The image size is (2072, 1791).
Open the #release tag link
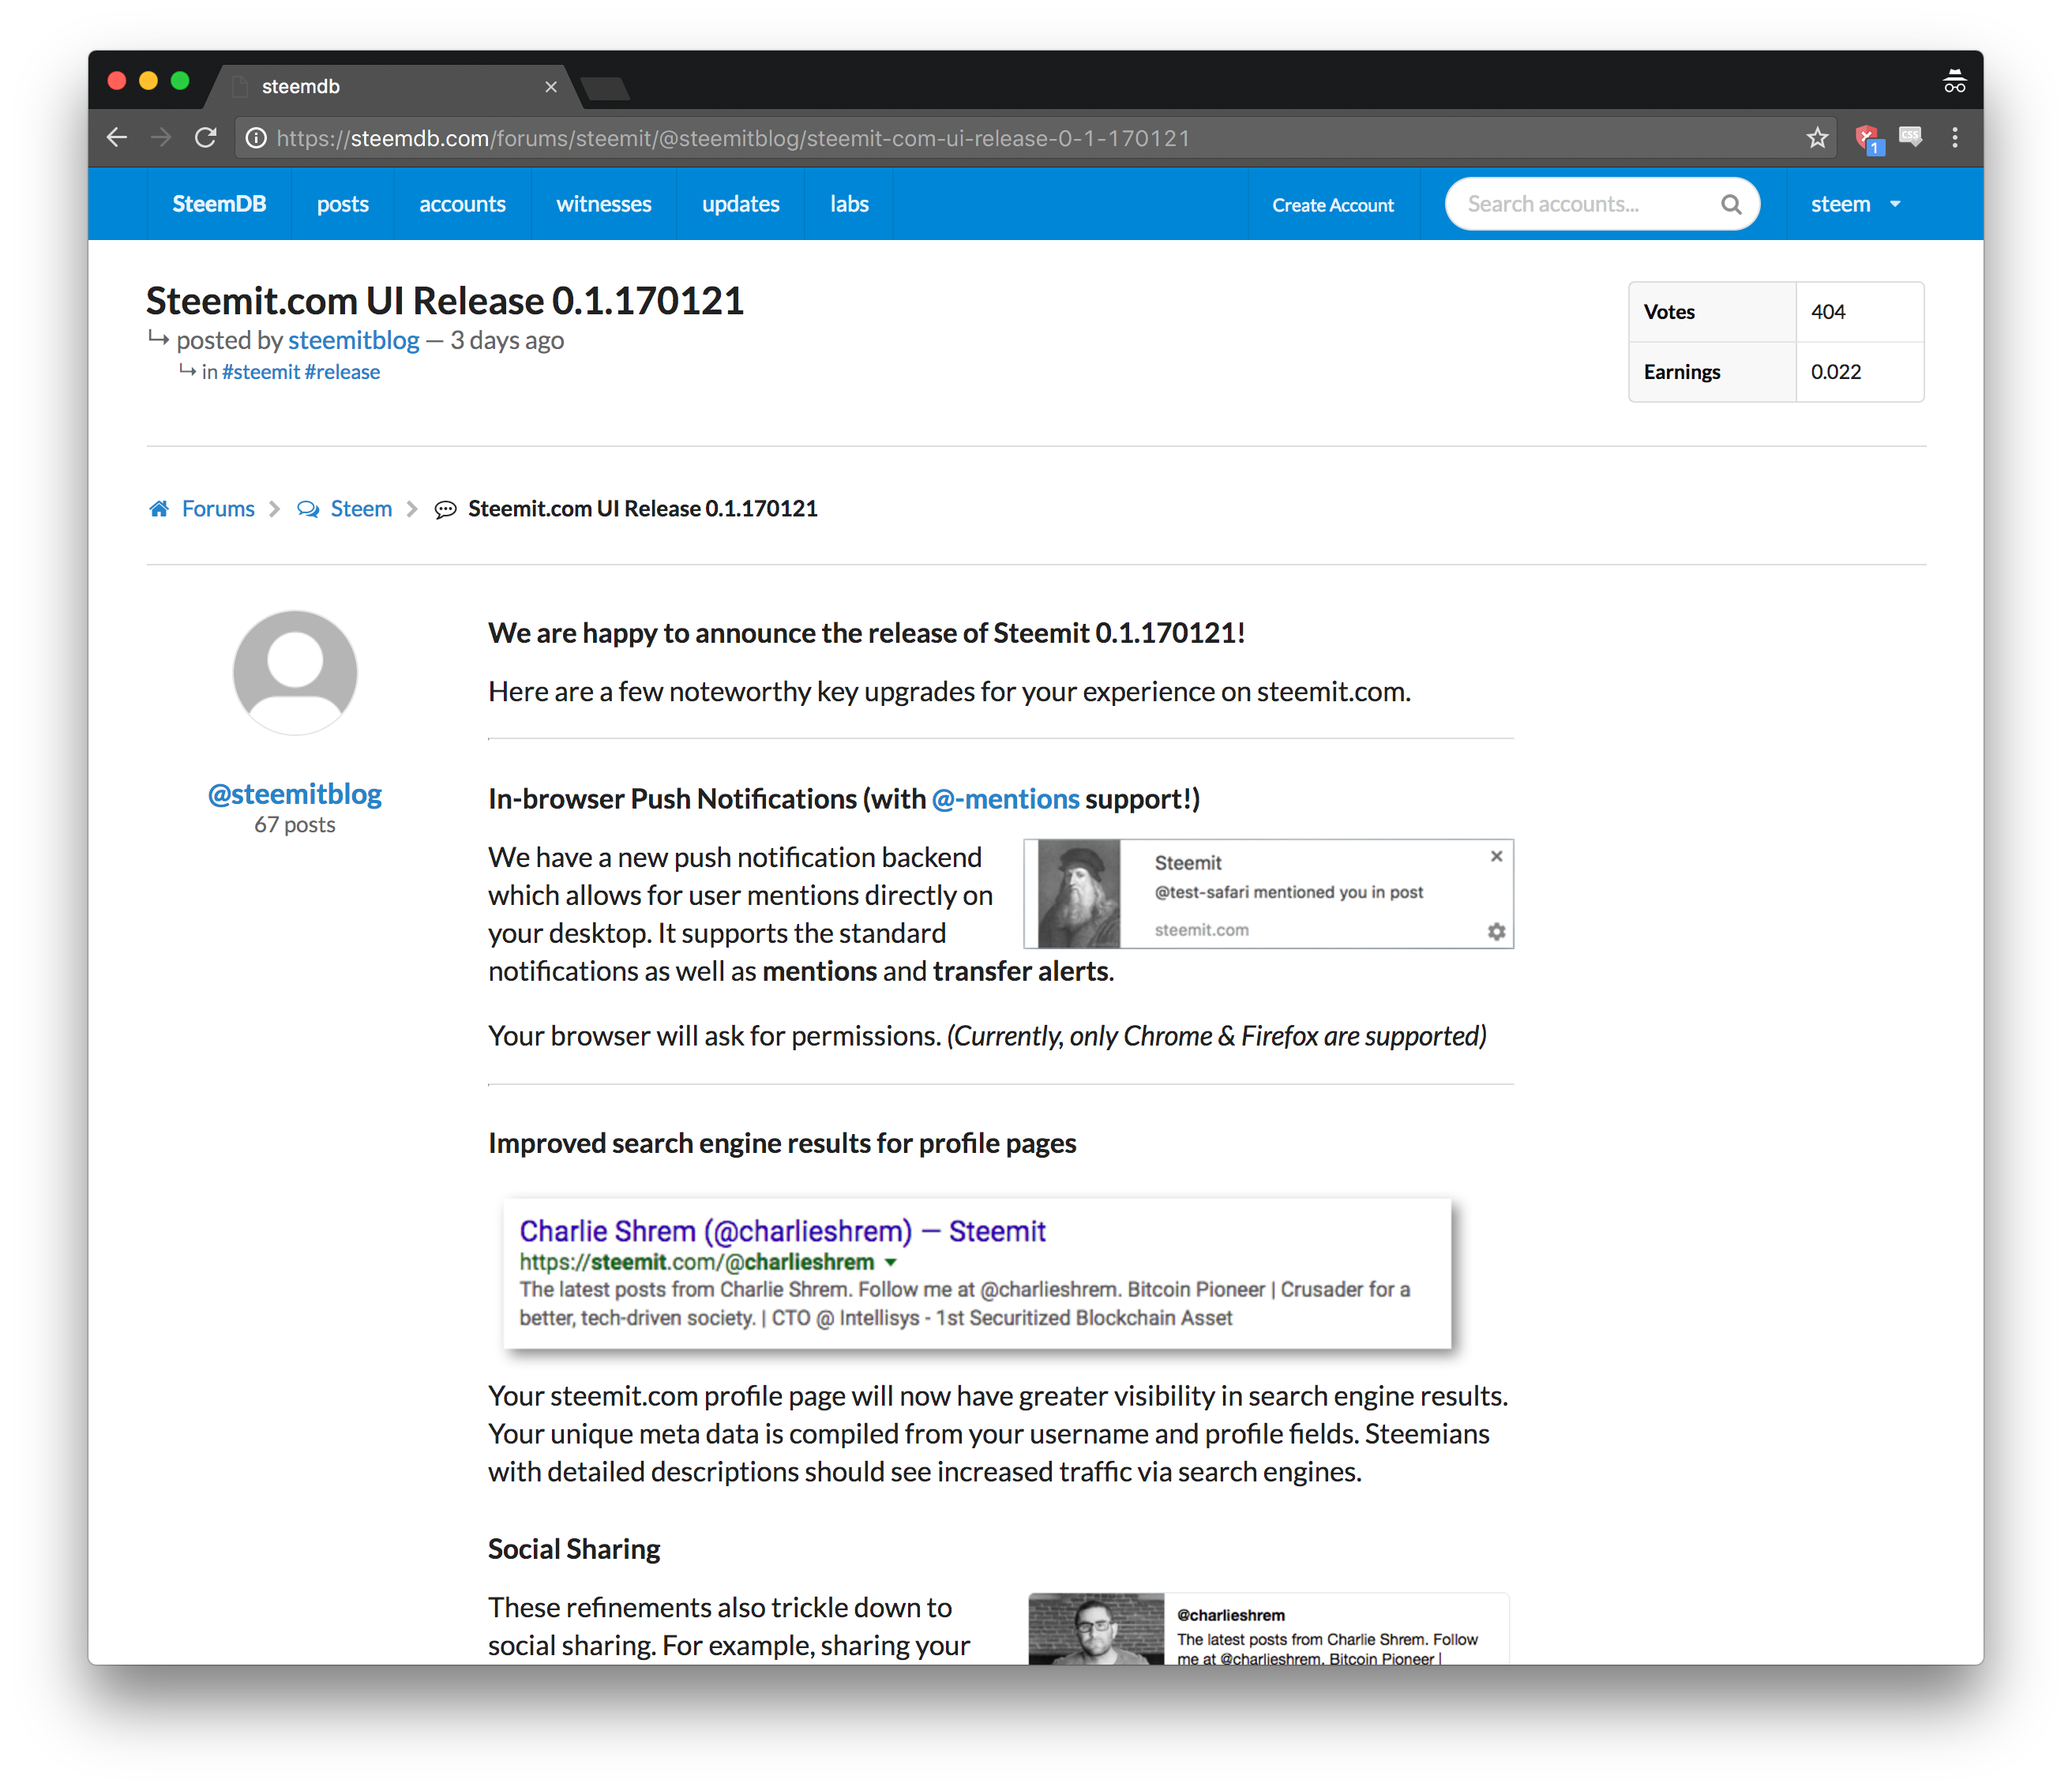click(342, 372)
